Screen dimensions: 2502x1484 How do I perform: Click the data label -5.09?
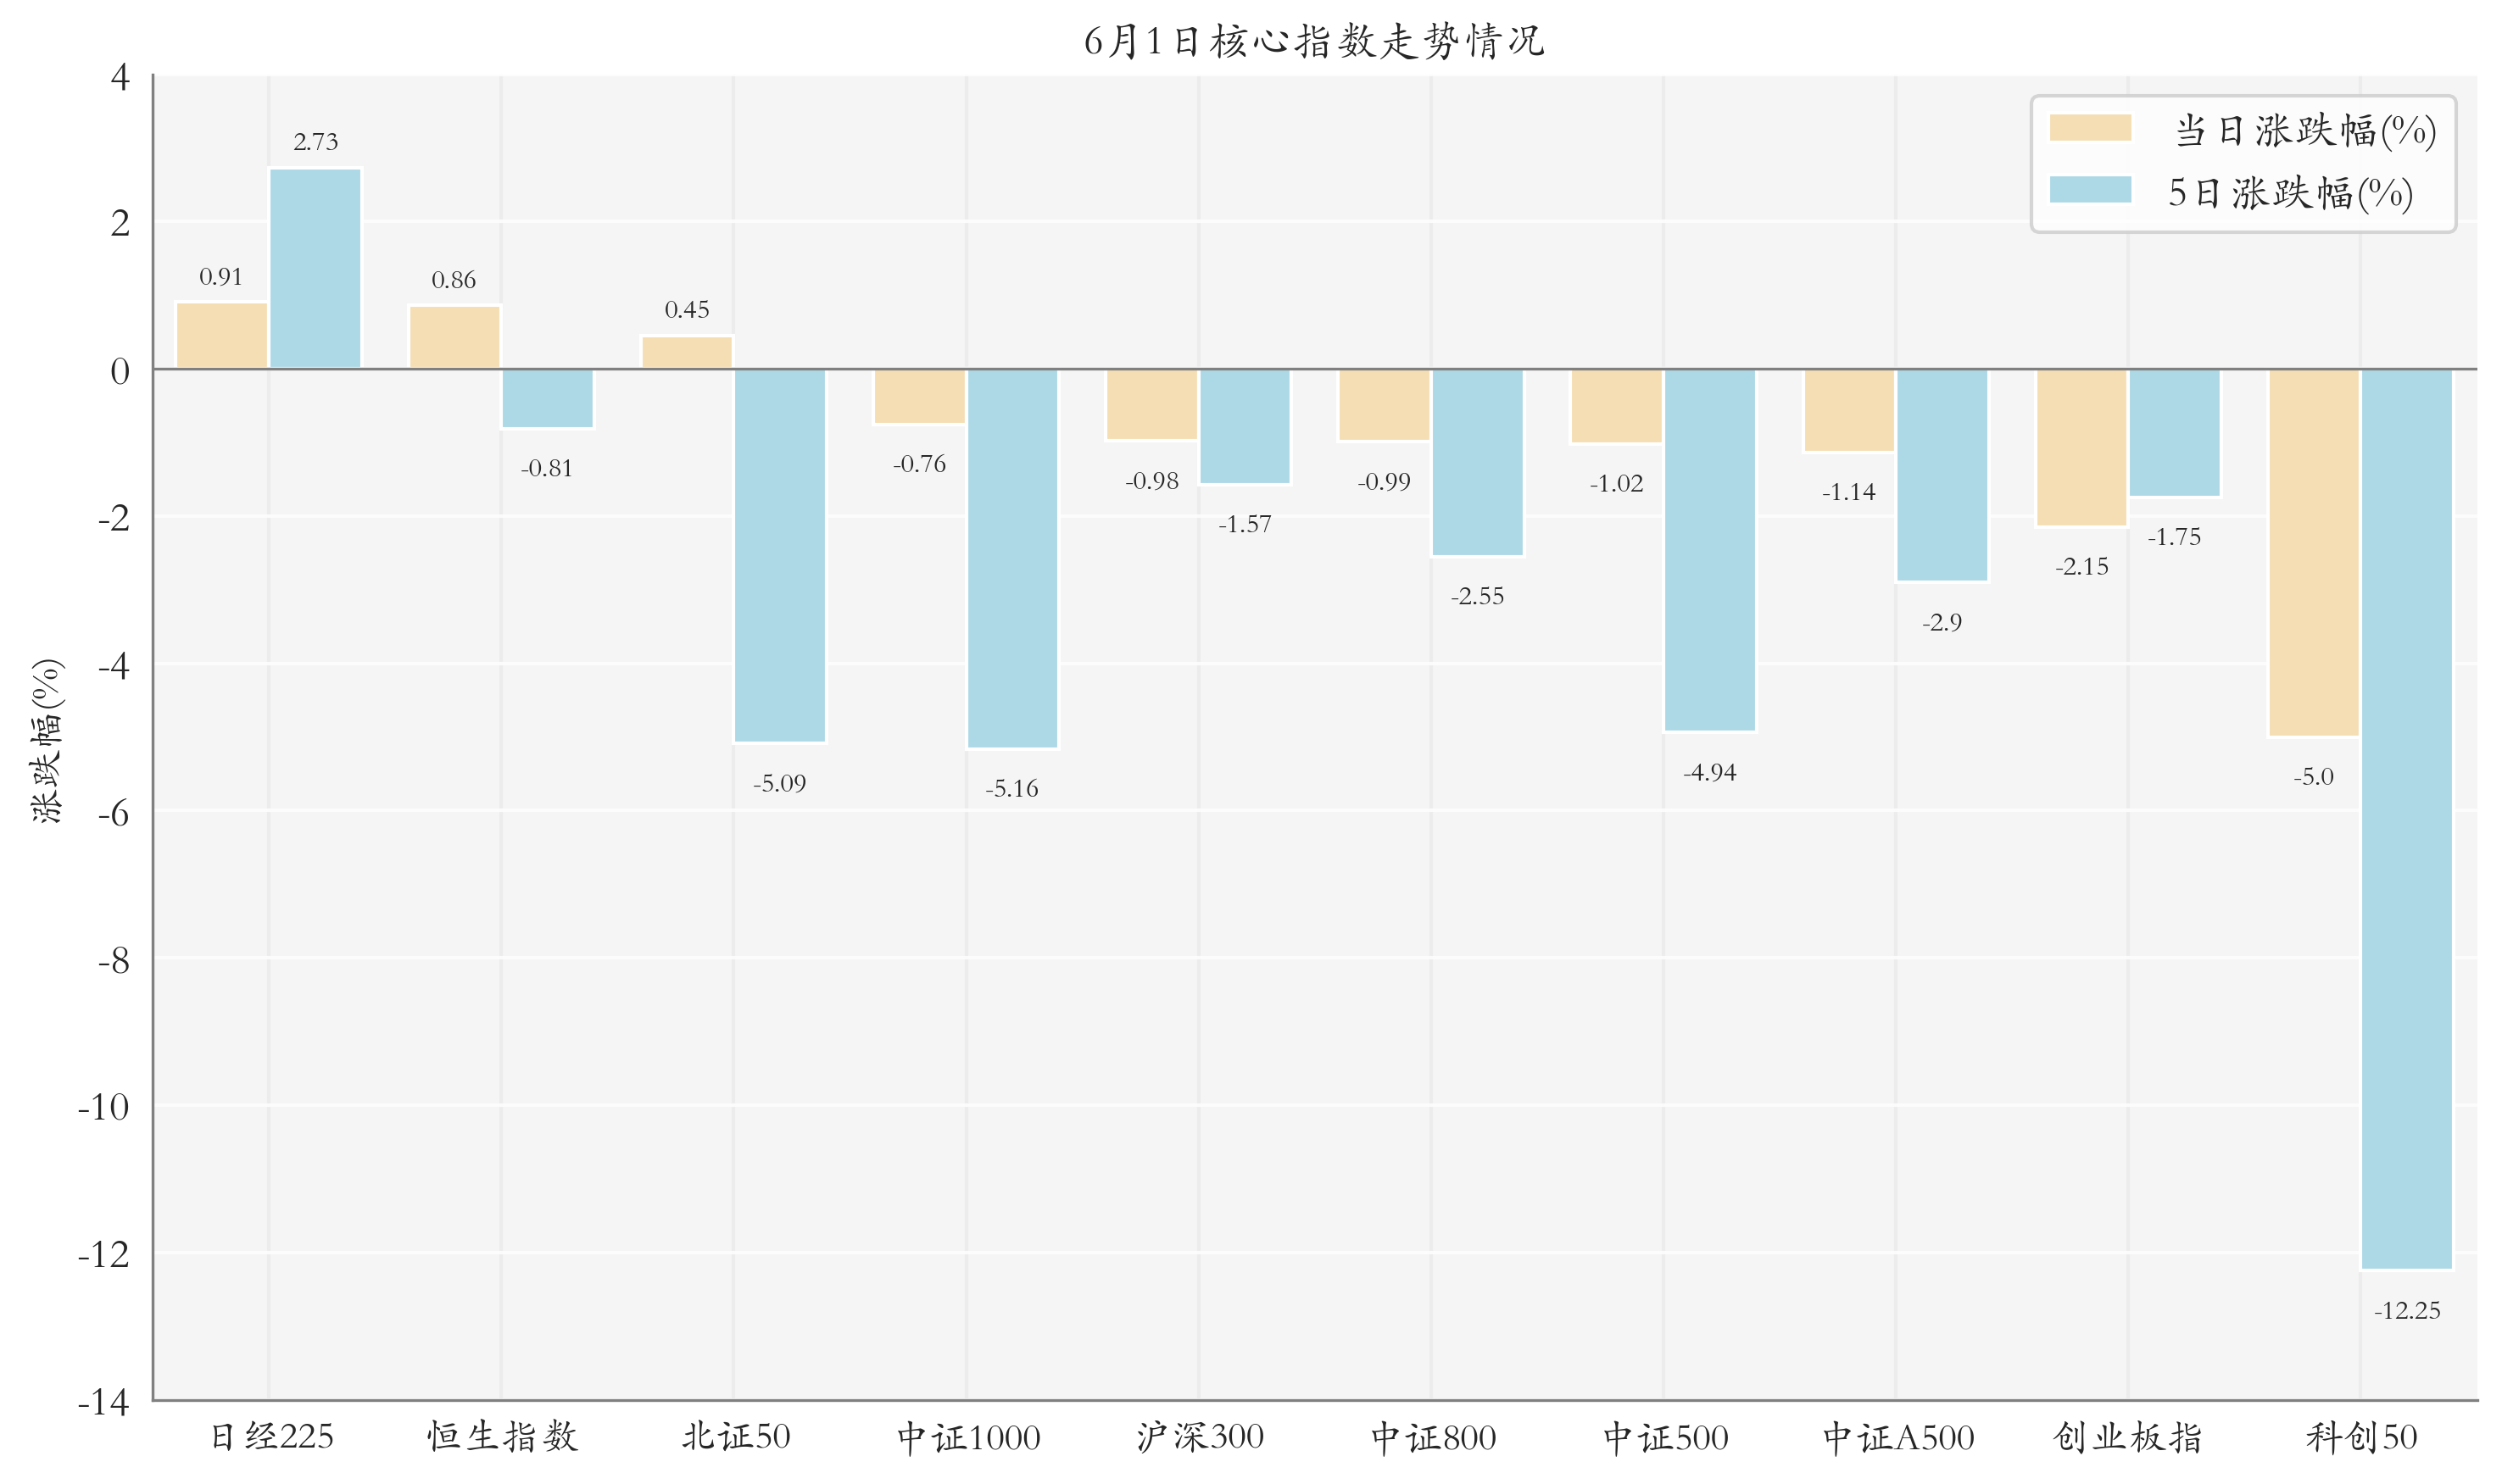779,783
